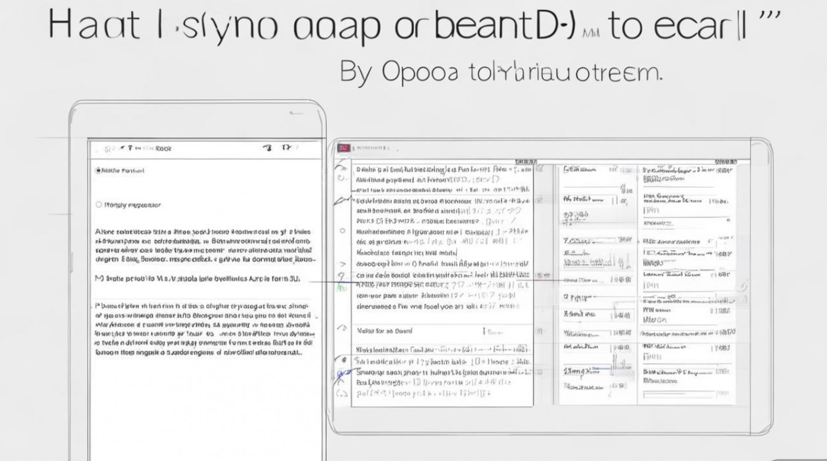Click the line starting with 'M)' in left panel
827x461 pixels.
click(x=197, y=278)
